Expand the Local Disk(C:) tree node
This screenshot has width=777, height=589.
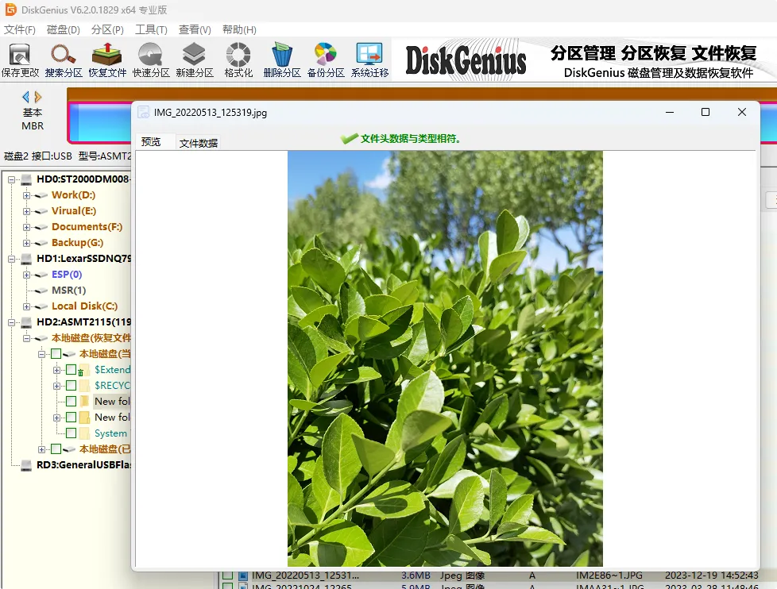point(27,306)
